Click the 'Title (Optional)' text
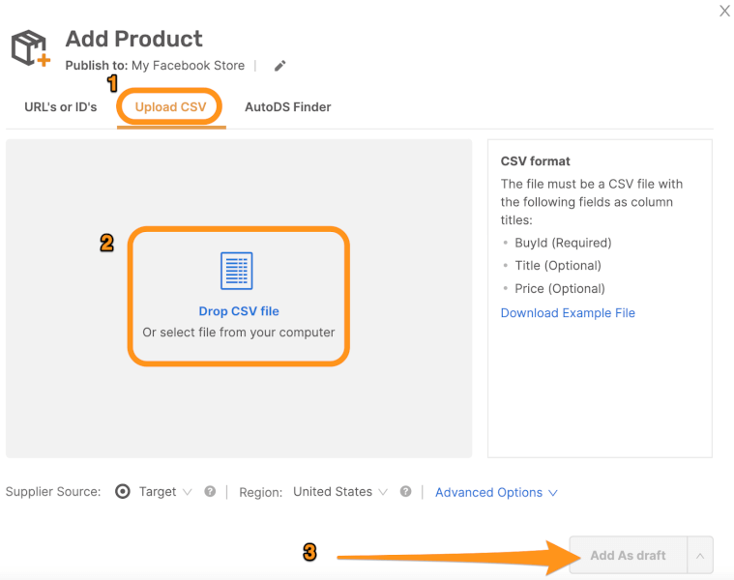Image resolution: width=734 pixels, height=580 pixels. pos(558,266)
